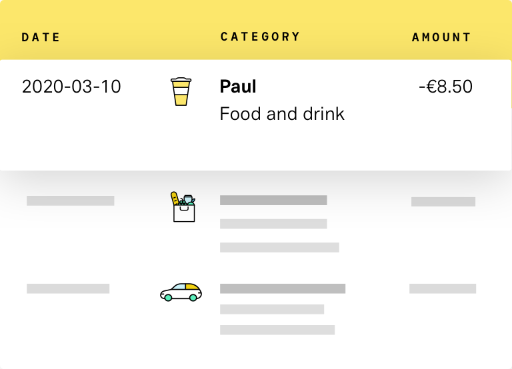512x369 pixels.
Task: Click the amount placeholder in the groceries row
Action: pos(443,202)
